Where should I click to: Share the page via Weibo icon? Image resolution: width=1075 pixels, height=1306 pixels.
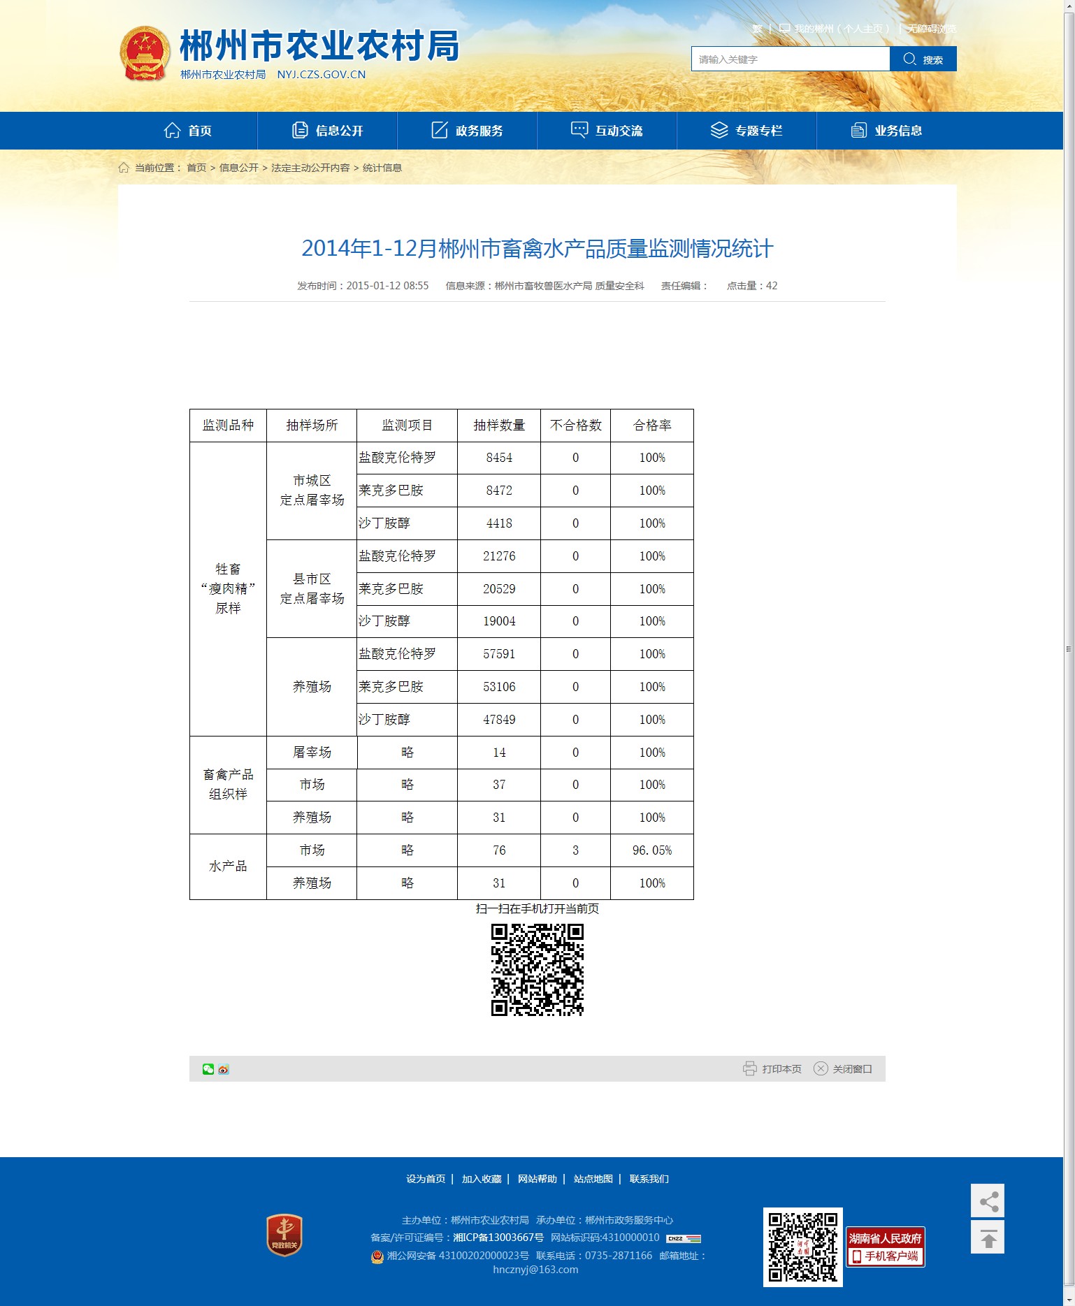[224, 1069]
